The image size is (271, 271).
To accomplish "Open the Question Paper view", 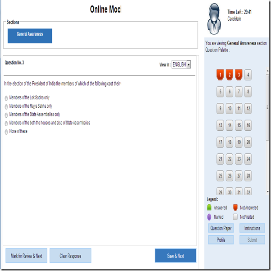I will click(221, 228).
